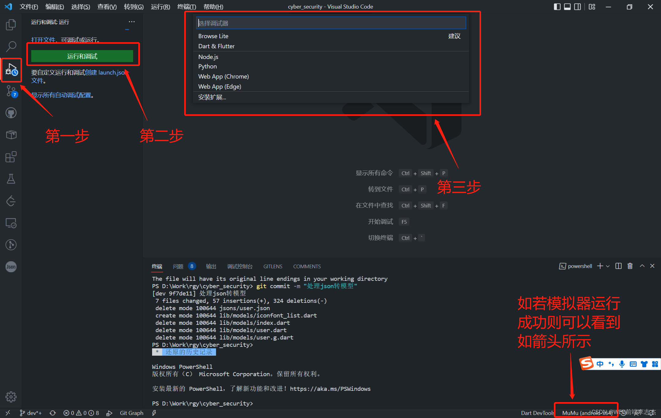Open launch profile dropdown next to plus
This screenshot has width=661, height=418.
[x=608, y=266]
